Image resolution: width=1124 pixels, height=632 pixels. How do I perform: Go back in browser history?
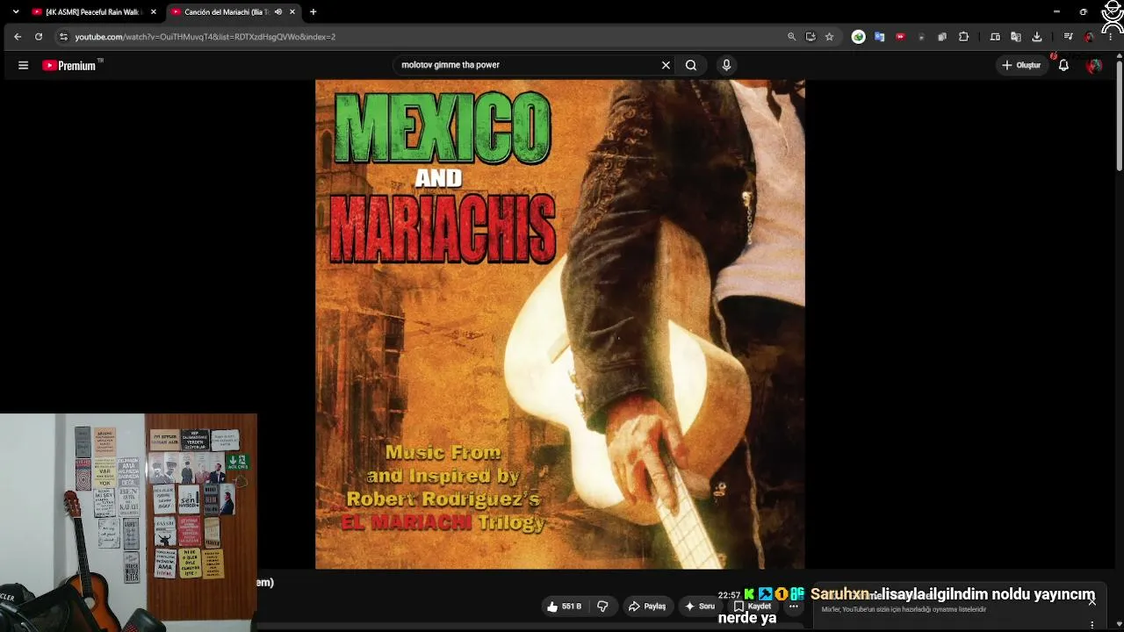[x=18, y=37]
